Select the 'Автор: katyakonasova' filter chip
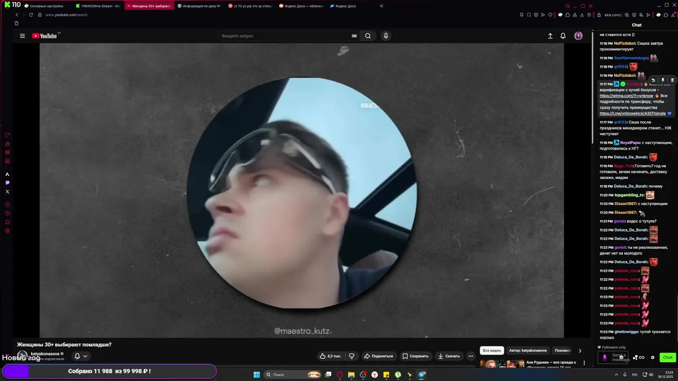This screenshot has width=678, height=381. click(528, 350)
